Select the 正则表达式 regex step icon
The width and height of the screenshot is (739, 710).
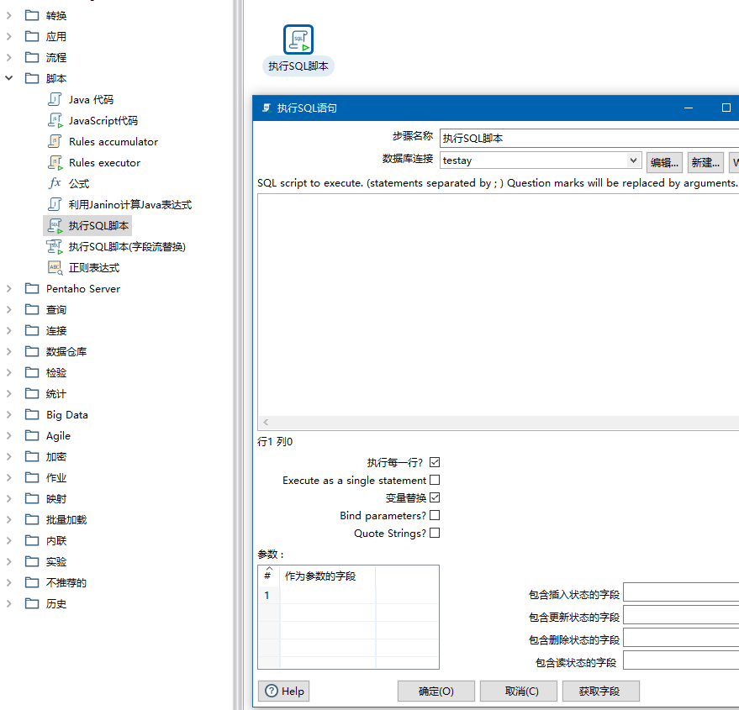[55, 267]
